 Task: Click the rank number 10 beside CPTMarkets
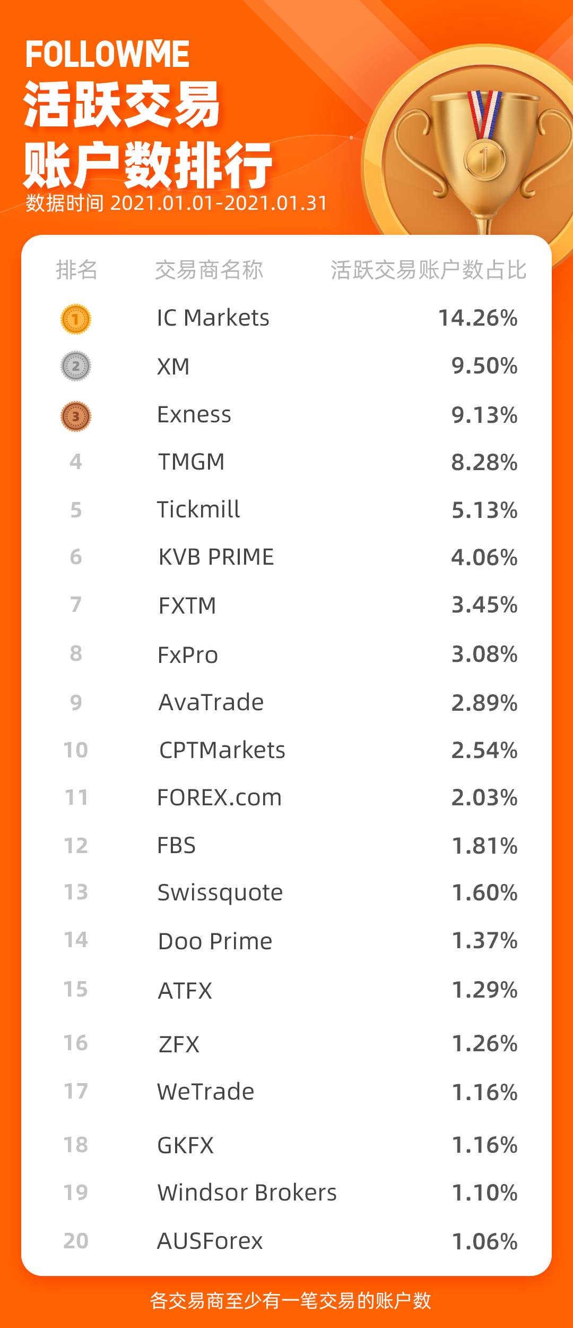coord(75,750)
